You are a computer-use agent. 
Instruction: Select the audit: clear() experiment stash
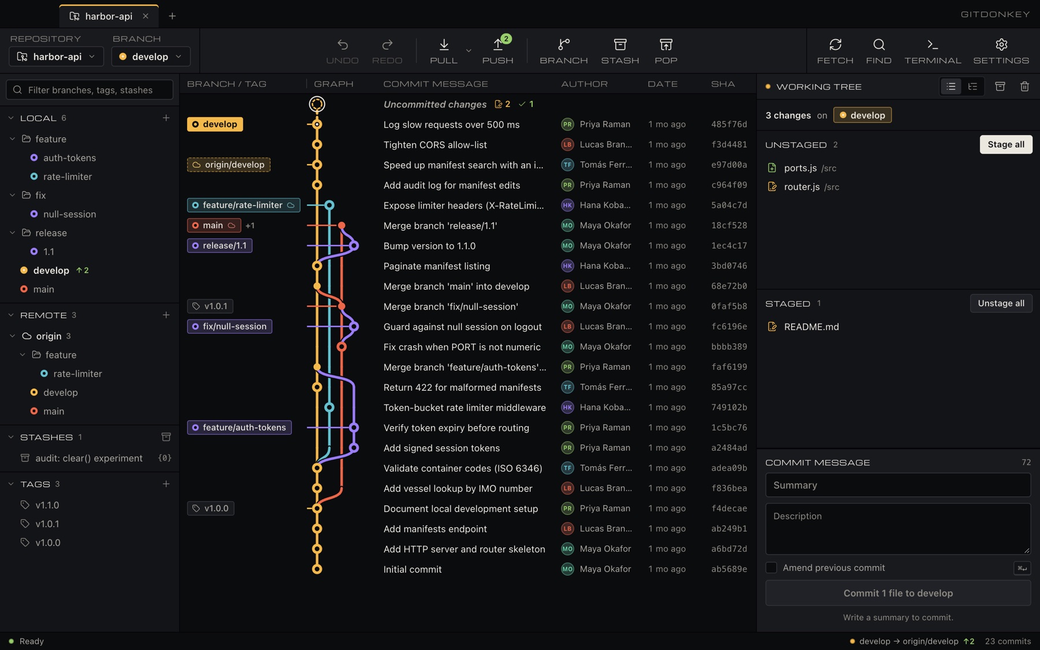pyautogui.click(x=90, y=458)
